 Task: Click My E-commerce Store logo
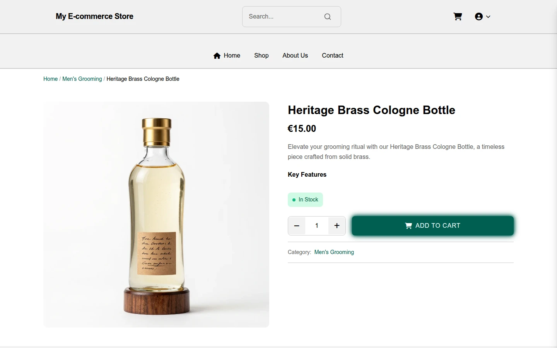[x=94, y=16]
